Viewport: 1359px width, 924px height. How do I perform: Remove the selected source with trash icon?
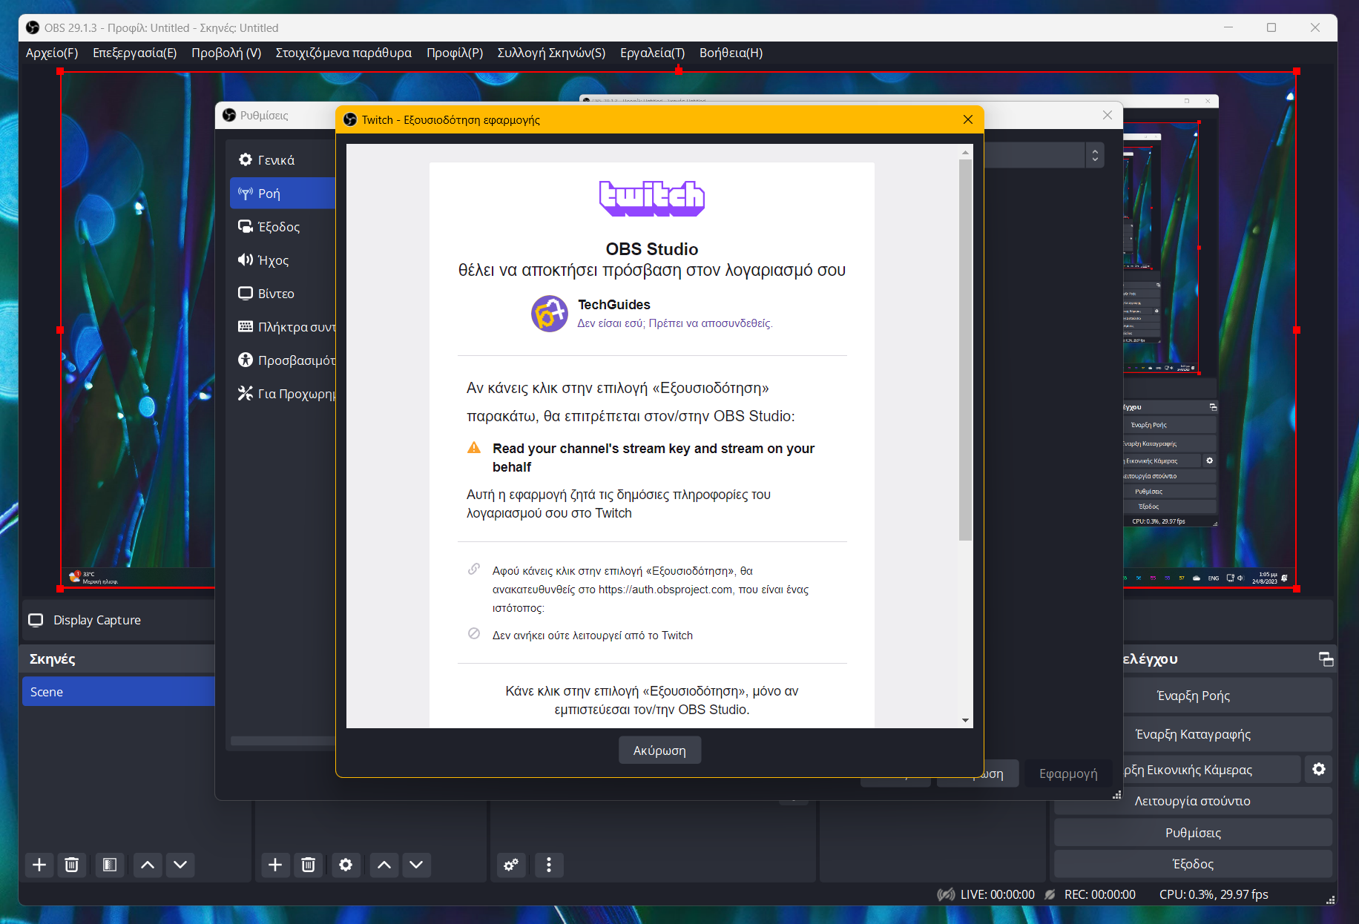(x=309, y=865)
